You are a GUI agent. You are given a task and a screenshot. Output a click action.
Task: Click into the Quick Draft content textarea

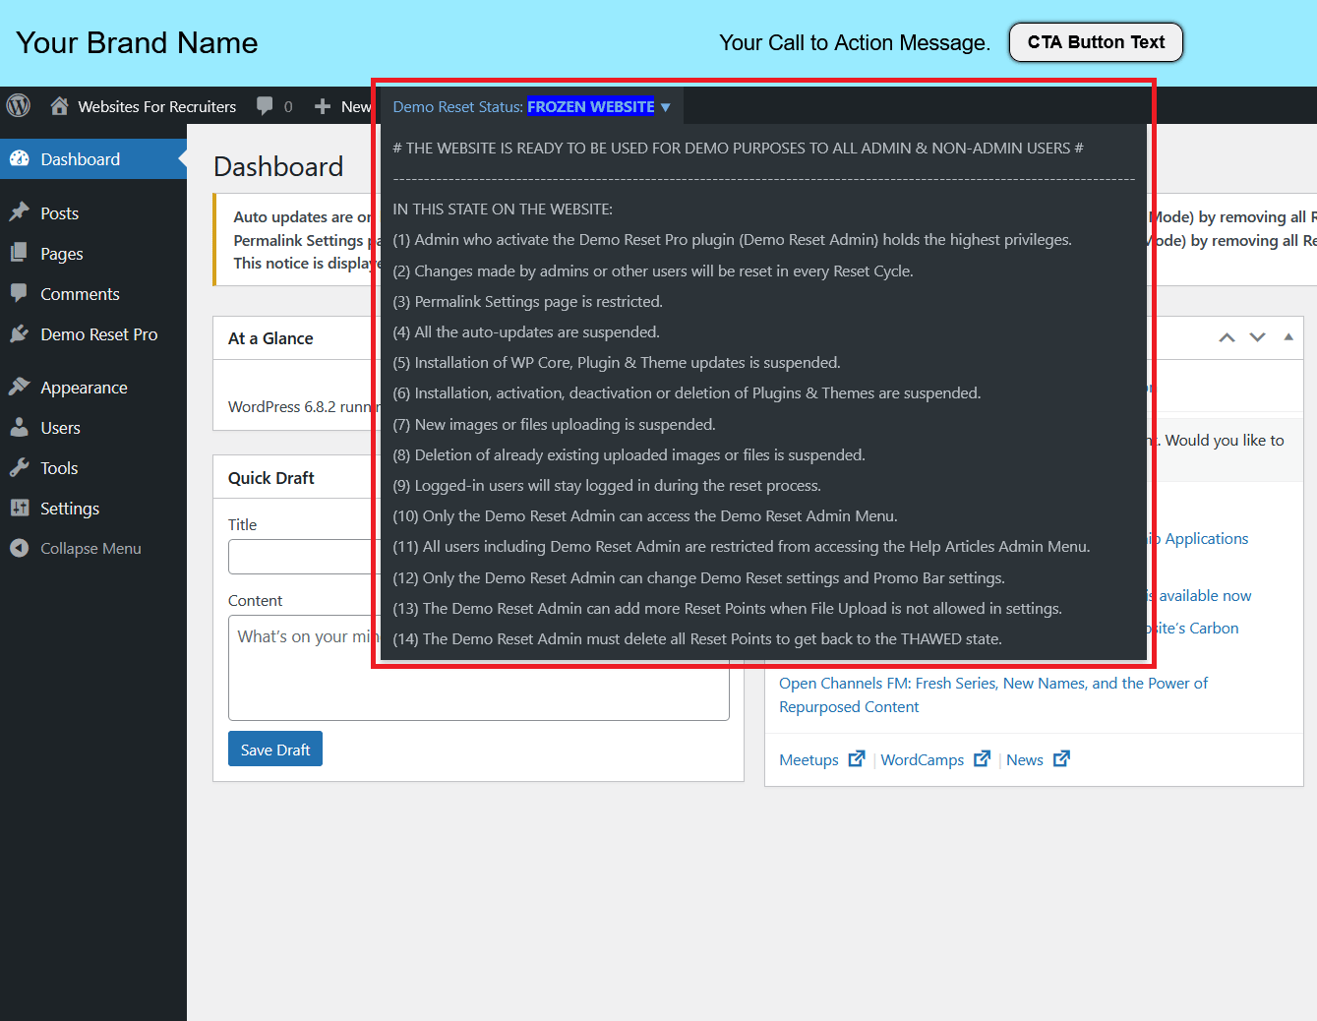click(x=479, y=668)
